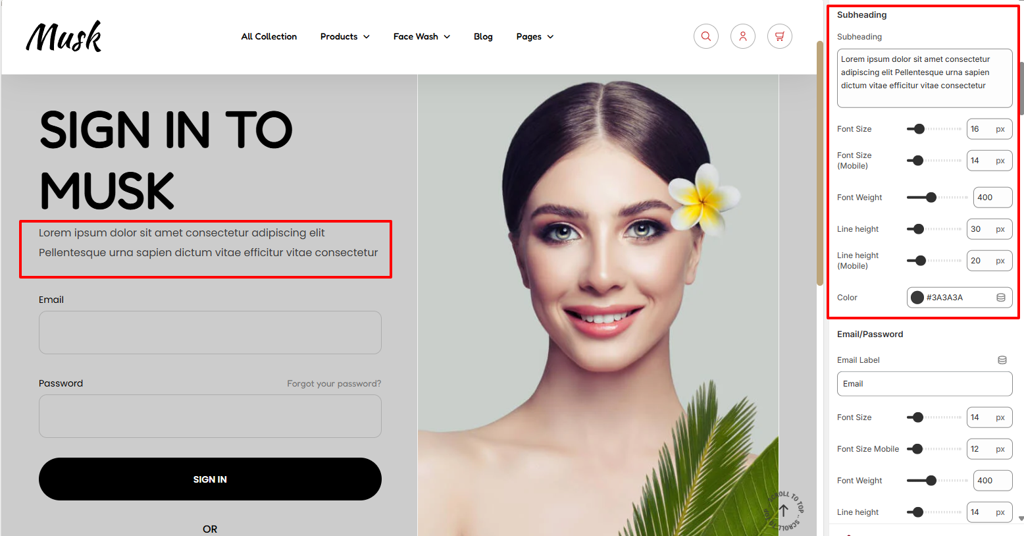The height and width of the screenshot is (536, 1024).
Task: Click Email/Password Line height slider
Action: [934, 512]
